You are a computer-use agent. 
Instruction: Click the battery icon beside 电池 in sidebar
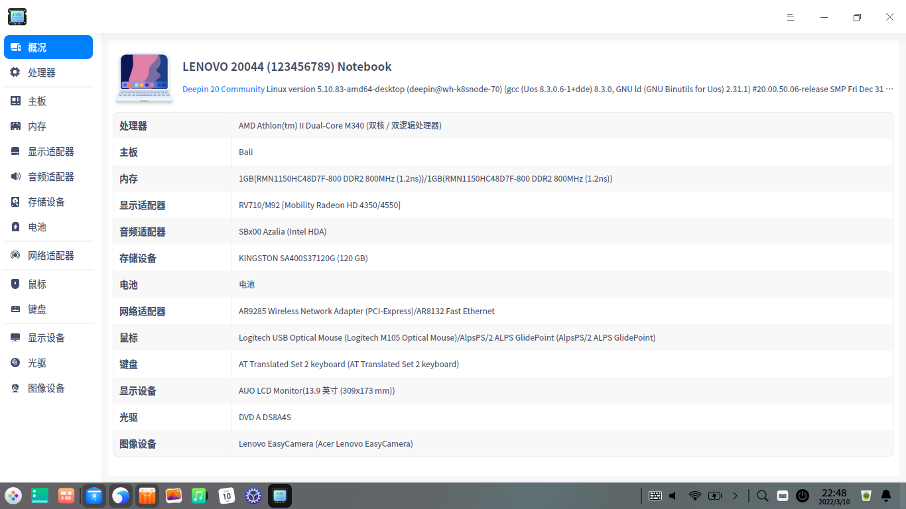(x=15, y=227)
